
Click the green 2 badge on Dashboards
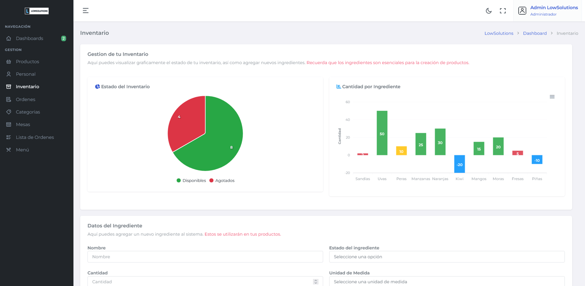[64, 39]
